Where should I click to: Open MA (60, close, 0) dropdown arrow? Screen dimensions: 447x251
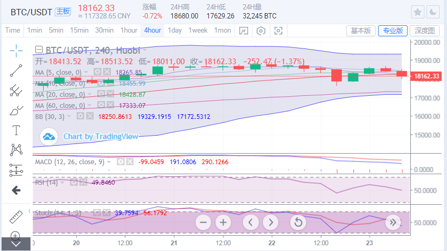(89, 106)
